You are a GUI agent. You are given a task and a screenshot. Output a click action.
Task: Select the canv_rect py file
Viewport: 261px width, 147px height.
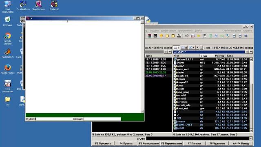[x=211, y=69]
